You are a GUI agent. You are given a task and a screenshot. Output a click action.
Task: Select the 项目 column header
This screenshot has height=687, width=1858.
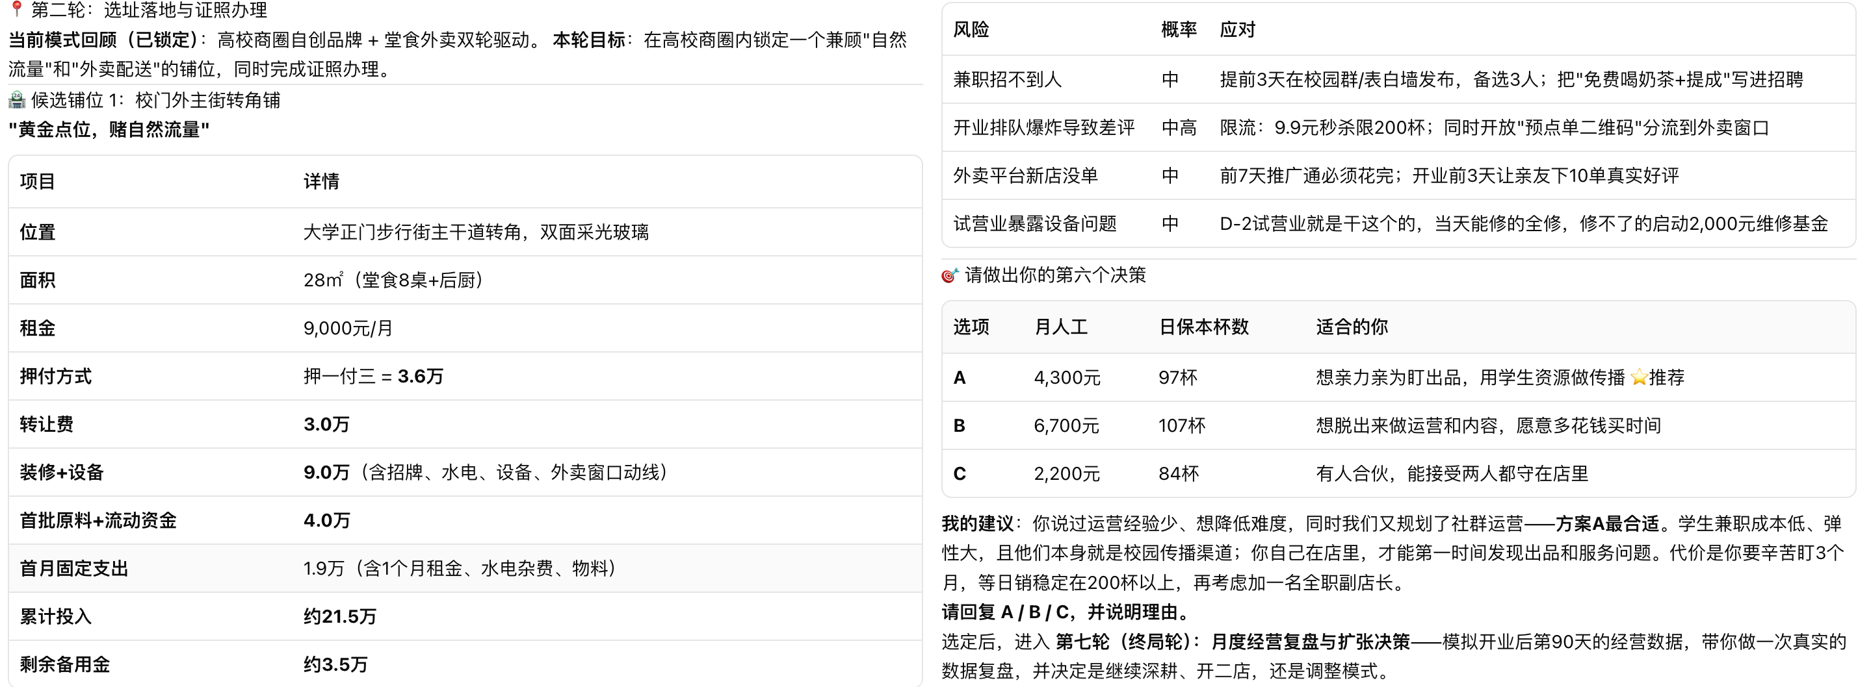pos(38,181)
